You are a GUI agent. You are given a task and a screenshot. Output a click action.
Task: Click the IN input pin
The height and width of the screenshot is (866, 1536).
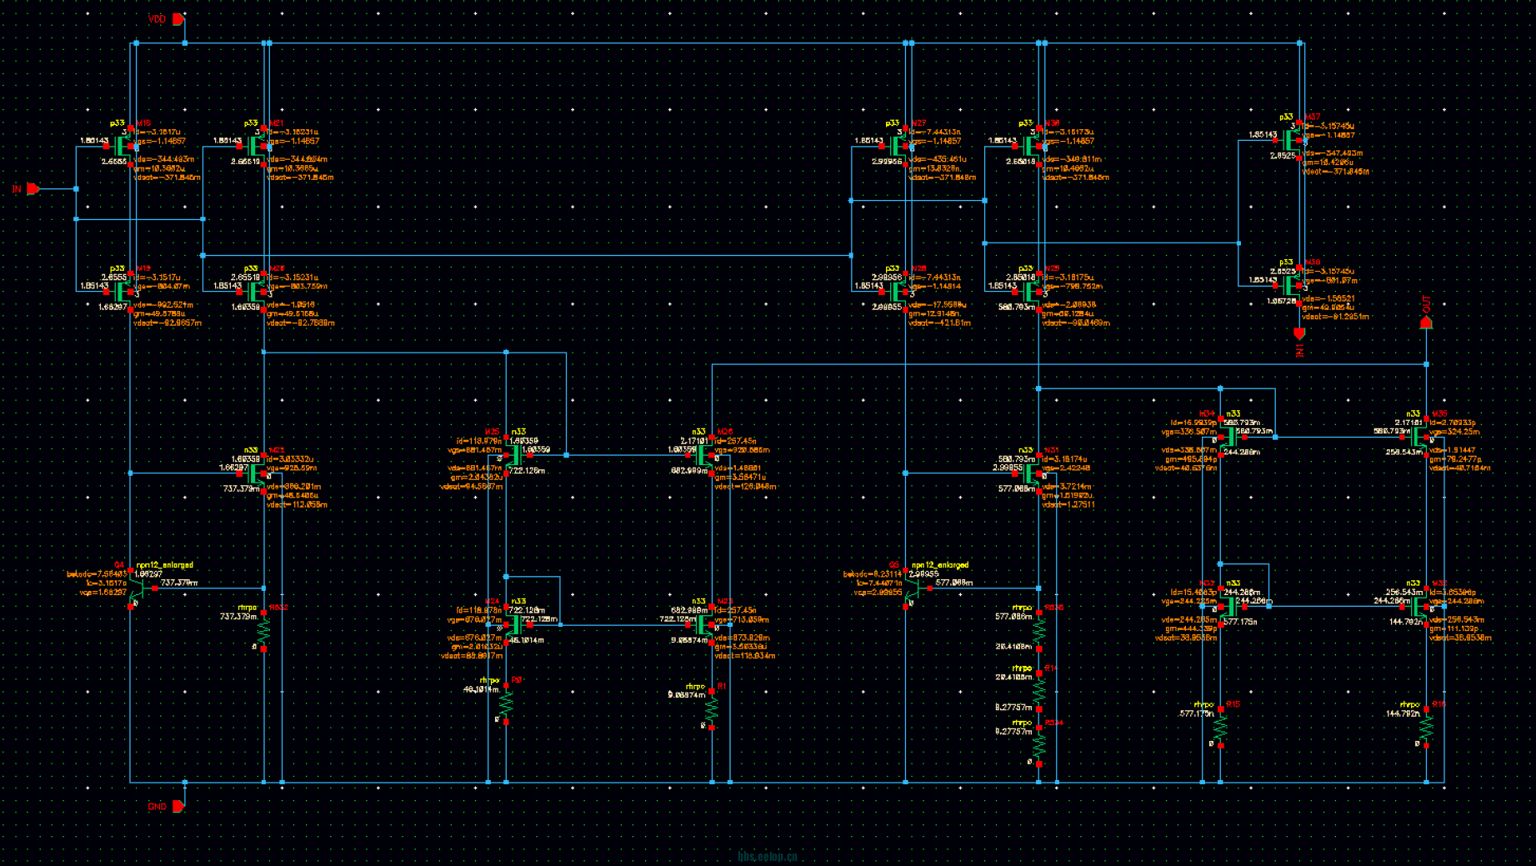click(x=33, y=189)
